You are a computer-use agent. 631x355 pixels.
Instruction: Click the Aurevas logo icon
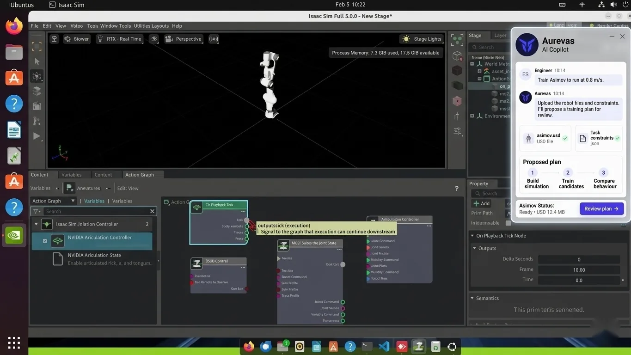click(527, 44)
